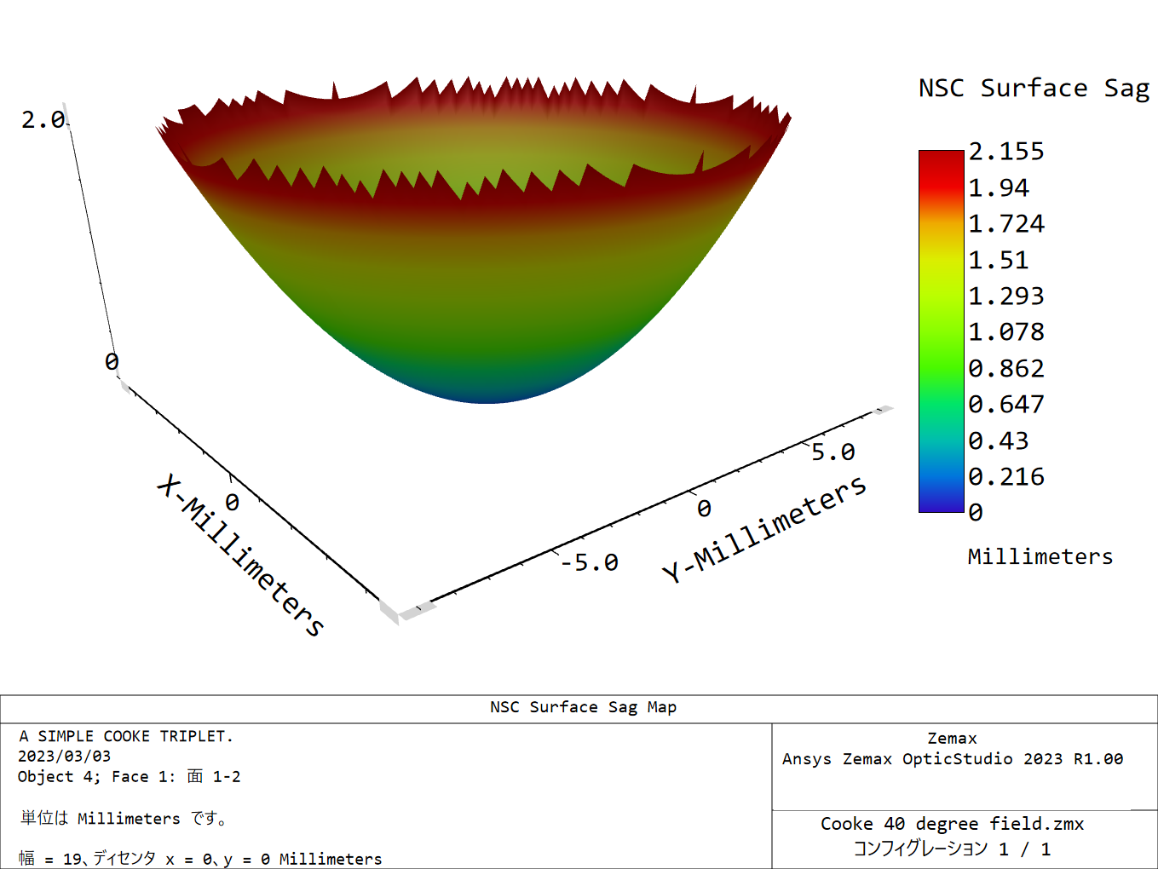The width and height of the screenshot is (1158, 869).
Task: Click the 3D bowl-shaped sag surface plot
Action: click(474, 241)
